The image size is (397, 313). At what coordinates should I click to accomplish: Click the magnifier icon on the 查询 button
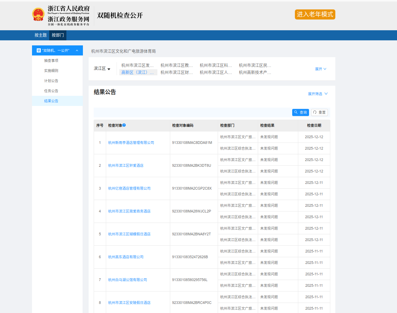click(296, 112)
